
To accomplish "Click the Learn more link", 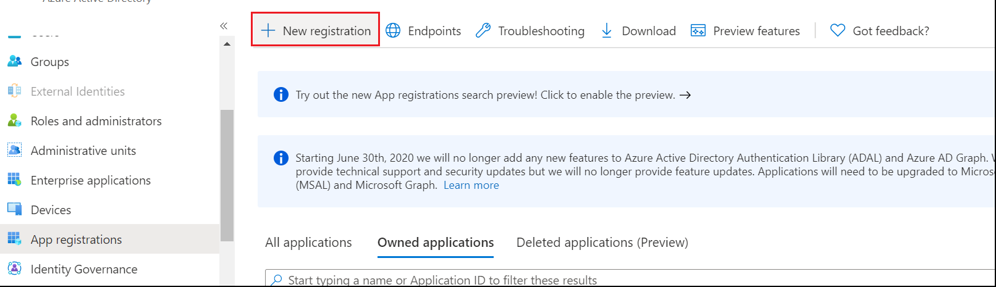I will pos(471,185).
